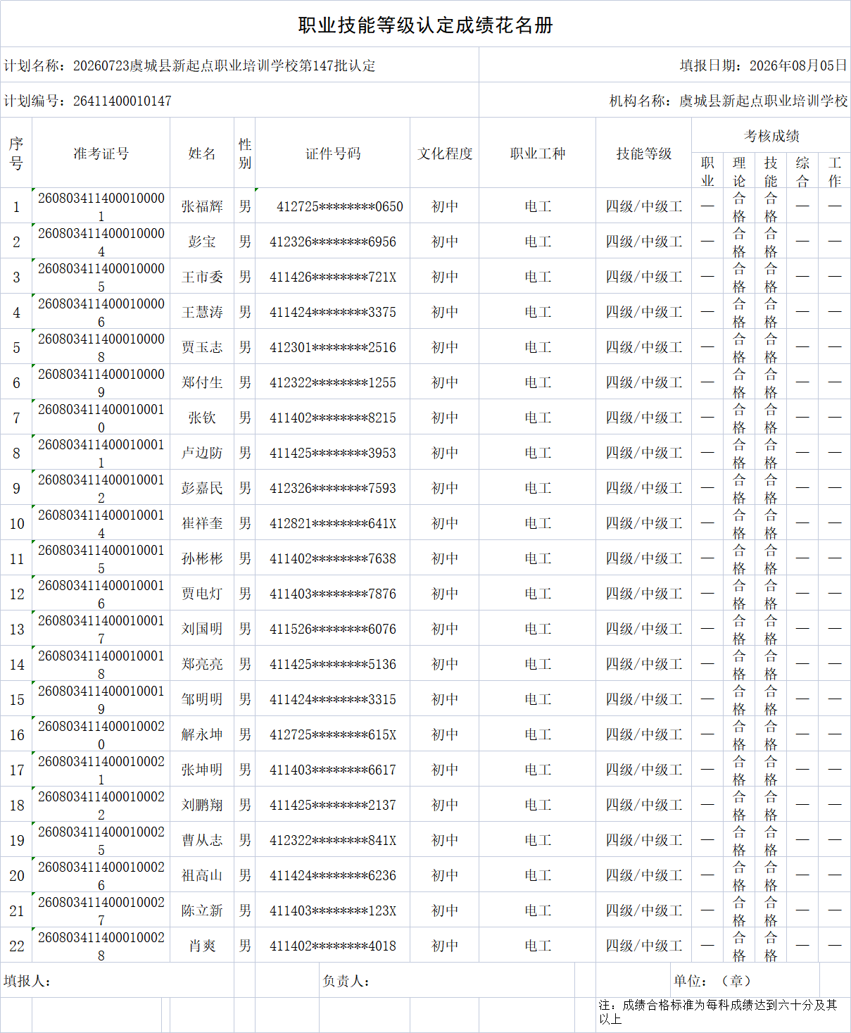Select ID number 412322********1255
Screen dimensions: 851x1033
[333, 382]
